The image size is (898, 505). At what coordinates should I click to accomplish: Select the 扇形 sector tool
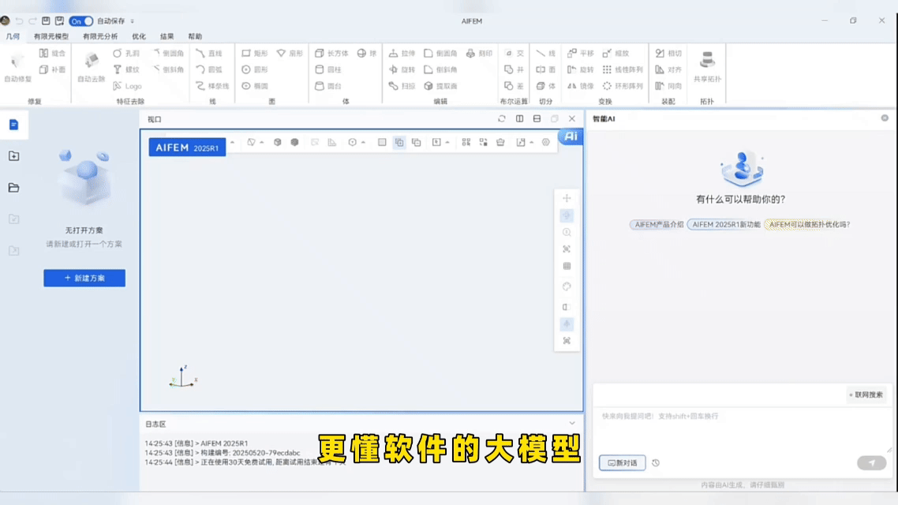290,53
